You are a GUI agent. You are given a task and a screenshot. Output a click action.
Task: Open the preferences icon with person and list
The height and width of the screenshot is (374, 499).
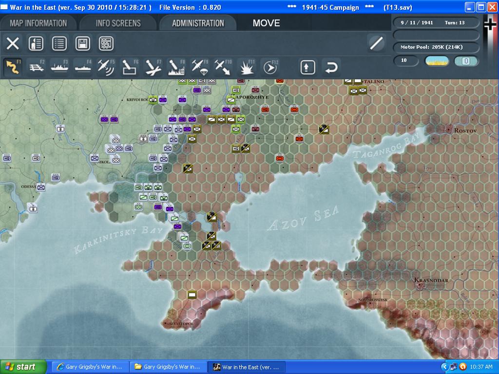click(36, 43)
